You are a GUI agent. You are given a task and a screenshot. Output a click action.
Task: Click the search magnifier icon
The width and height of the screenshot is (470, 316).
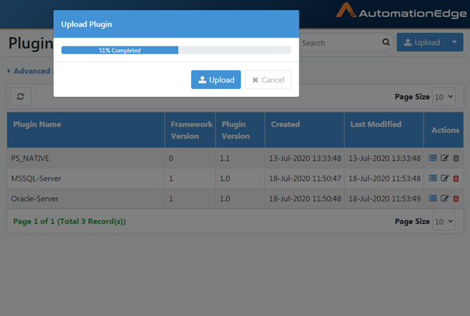pyautogui.click(x=386, y=42)
